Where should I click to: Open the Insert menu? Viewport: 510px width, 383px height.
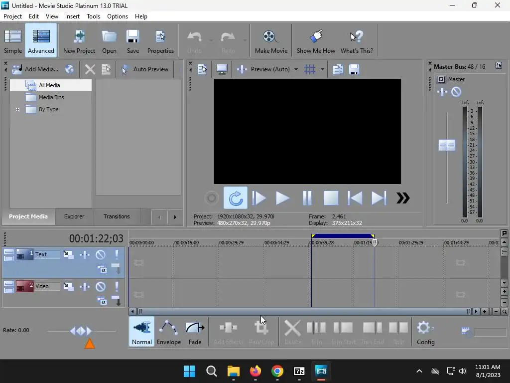tap(72, 16)
